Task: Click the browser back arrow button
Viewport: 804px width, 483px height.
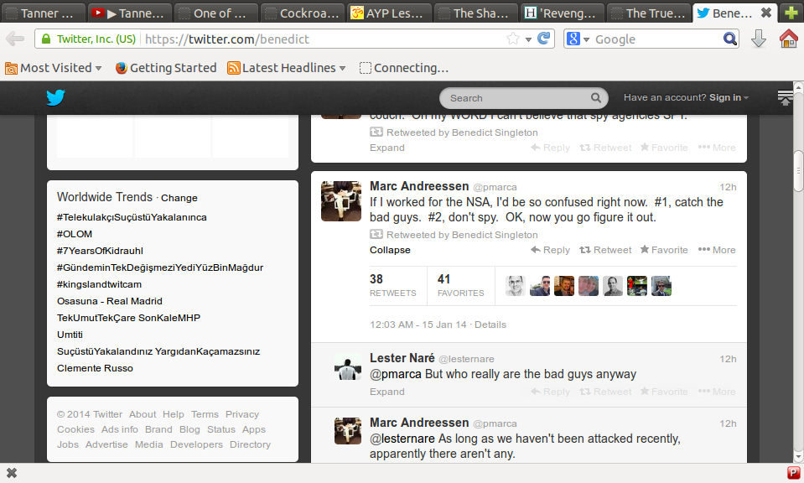Action: pyautogui.click(x=15, y=39)
